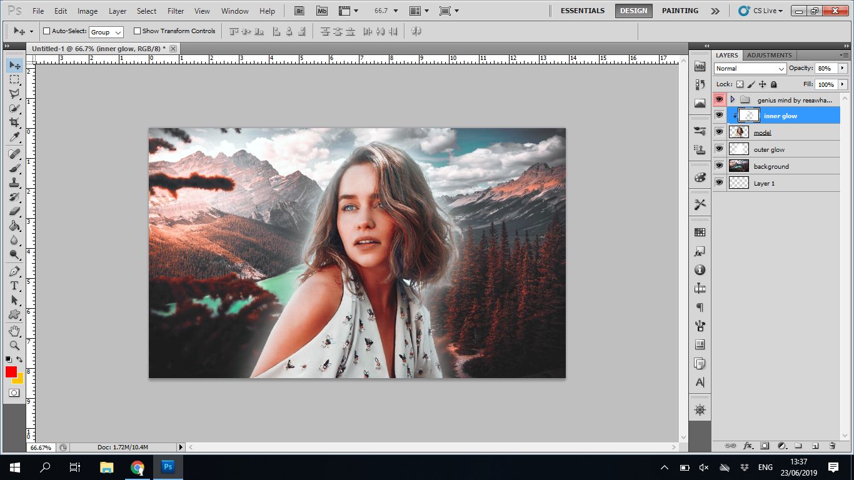Select the Type tool

tap(14, 286)
